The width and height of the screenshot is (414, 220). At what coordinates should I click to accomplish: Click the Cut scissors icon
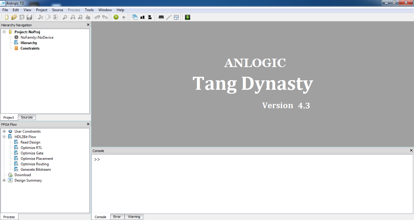tap(41, 17)
